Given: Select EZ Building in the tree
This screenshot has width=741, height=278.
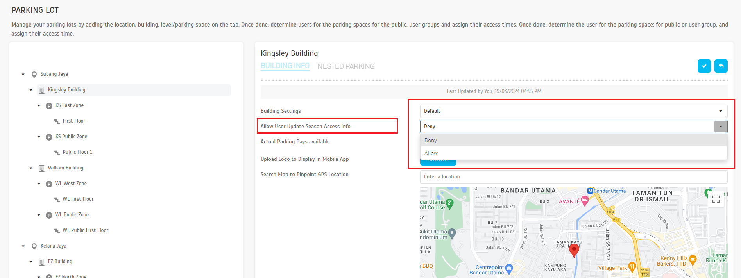Looking at the screenshot, I should (60, 262).
